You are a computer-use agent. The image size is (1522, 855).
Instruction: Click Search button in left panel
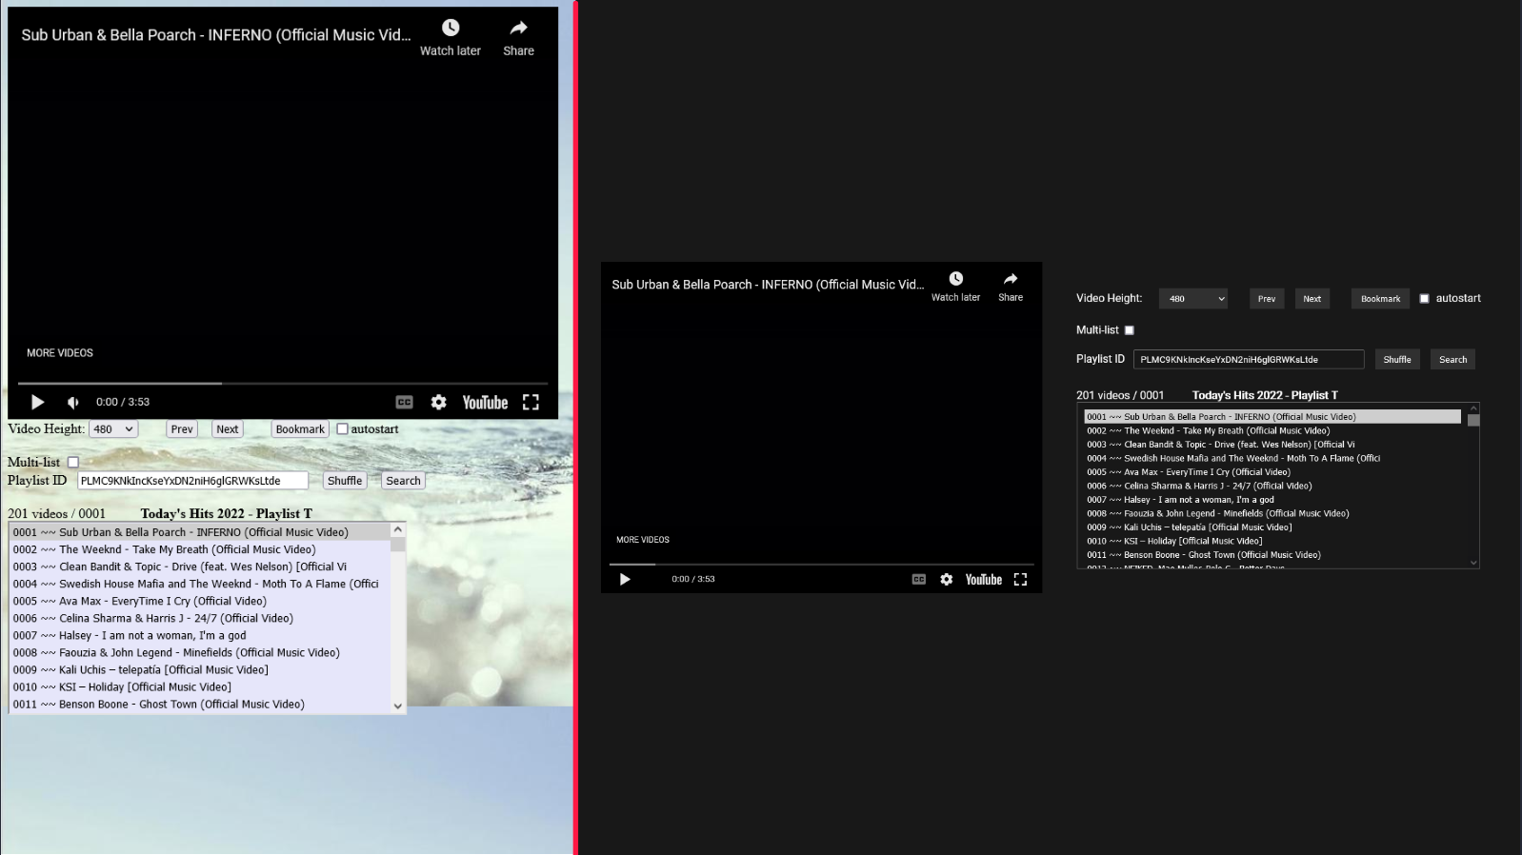coord(403,481)
